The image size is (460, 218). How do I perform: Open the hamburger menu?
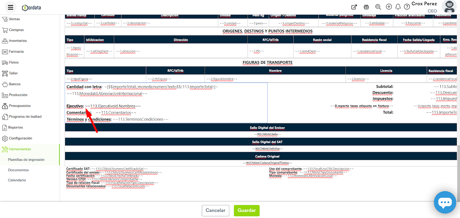[x=11, y=7]
